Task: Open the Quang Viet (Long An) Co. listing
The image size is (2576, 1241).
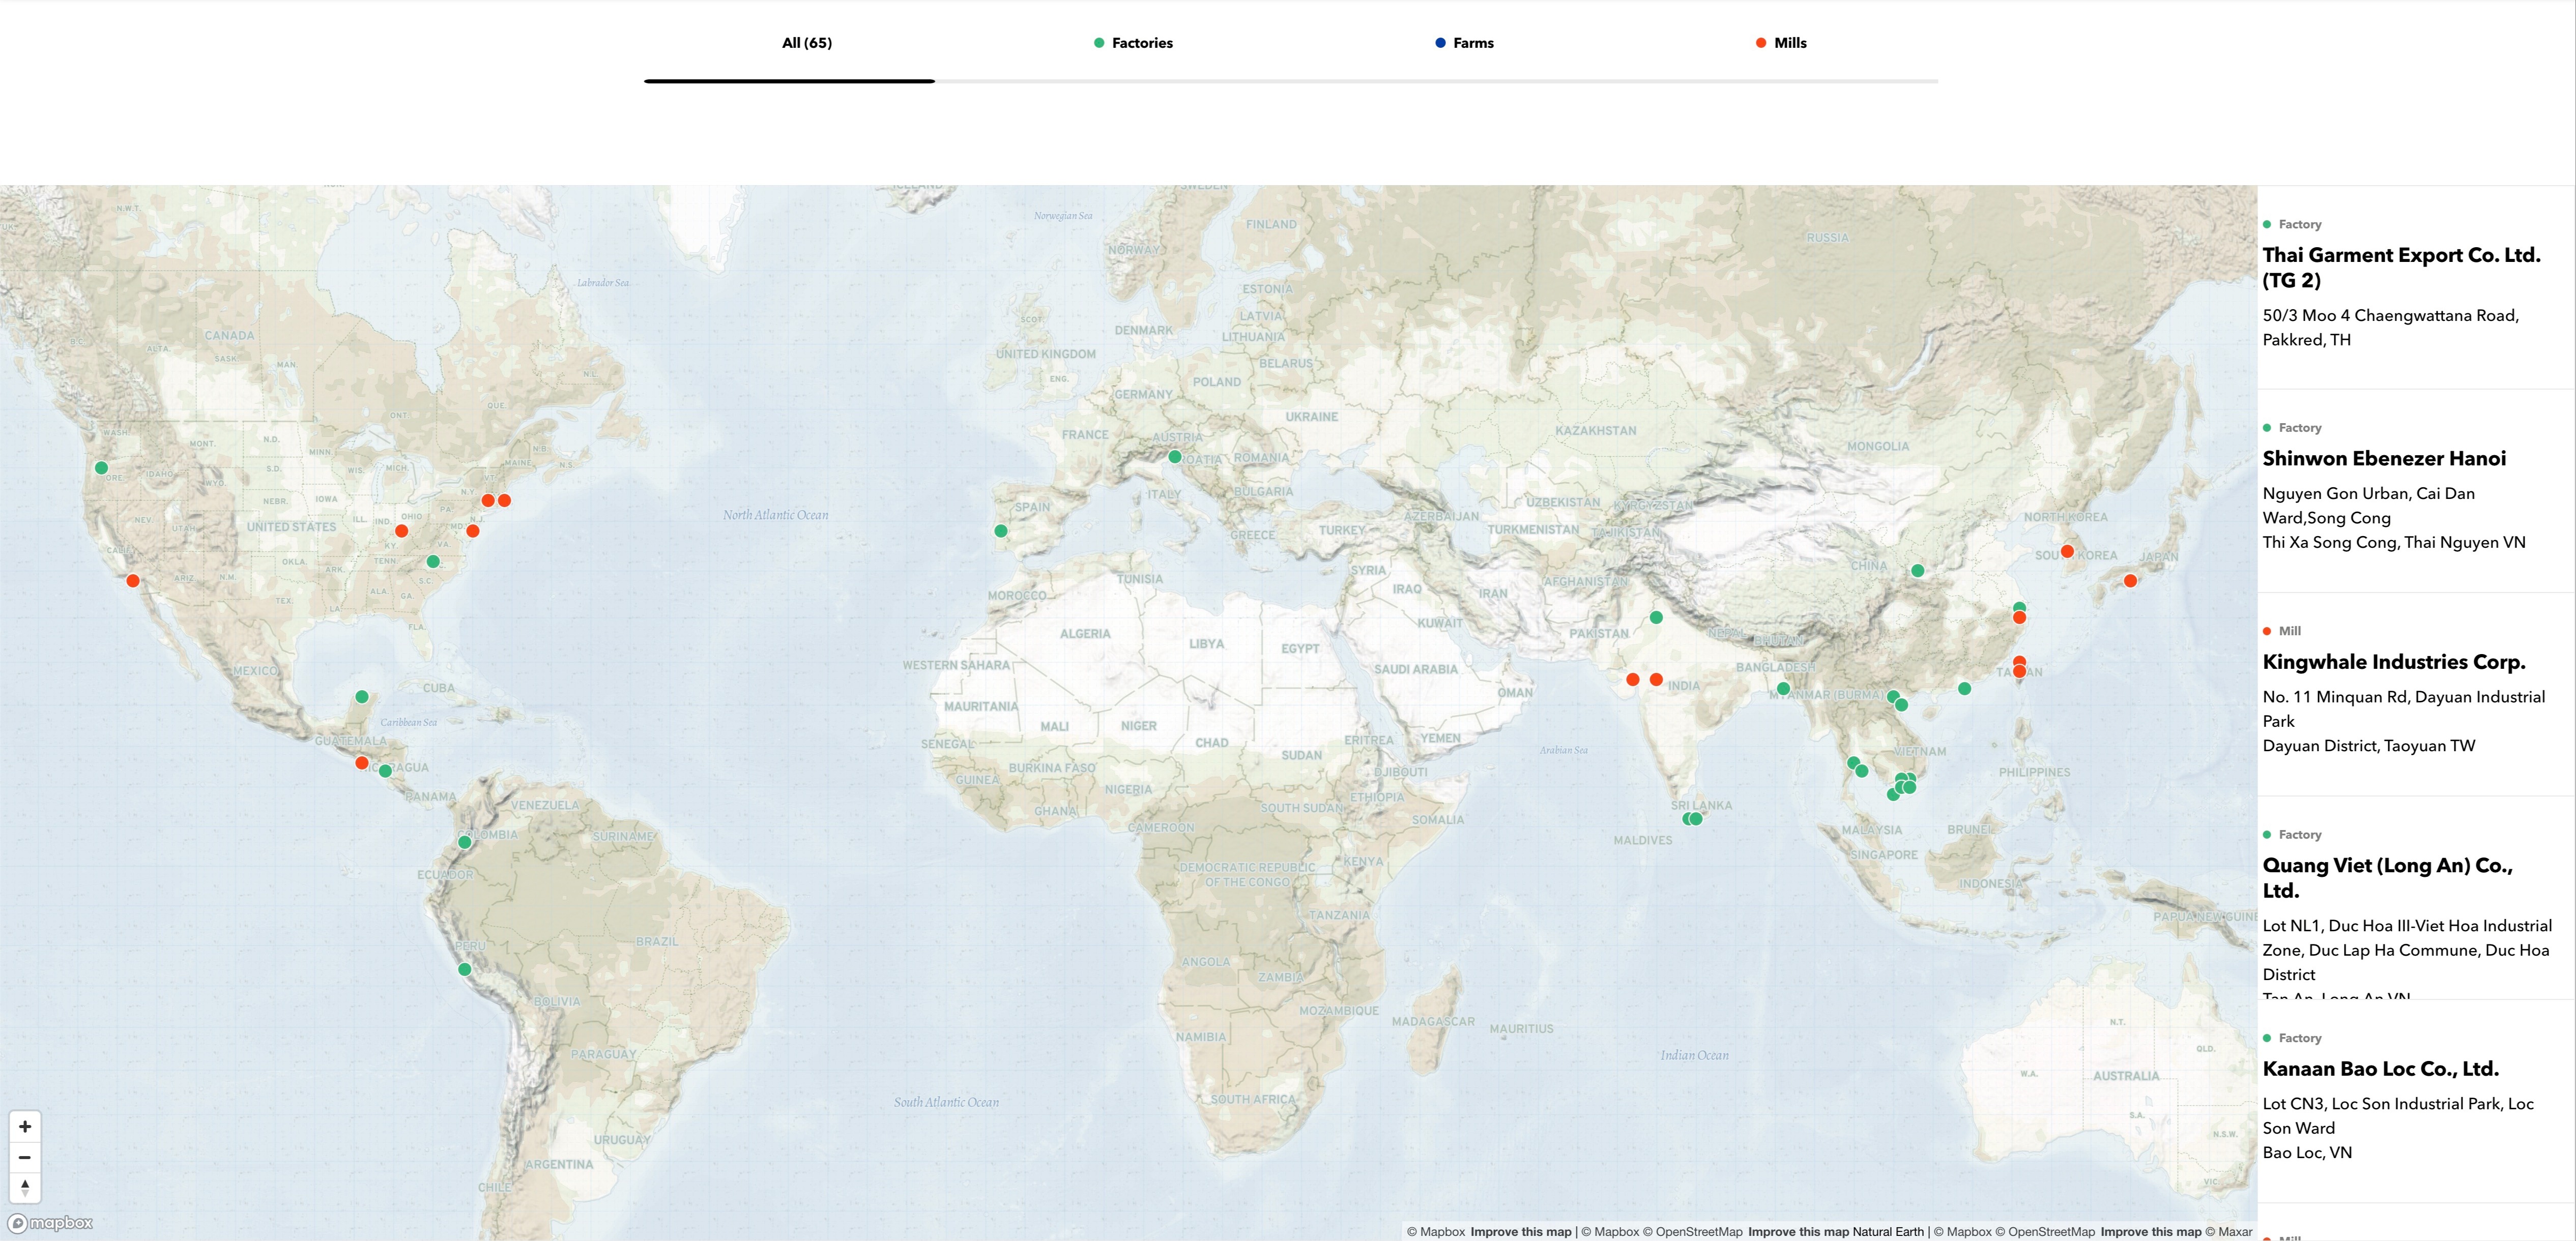Action: pos(2416,898)
